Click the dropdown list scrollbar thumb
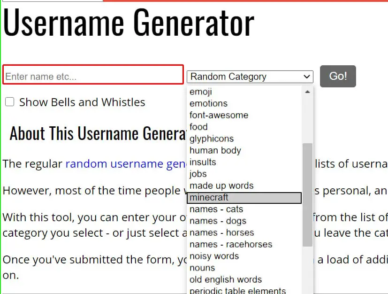This screenshot has width=388, height=294. click(308, 195)
